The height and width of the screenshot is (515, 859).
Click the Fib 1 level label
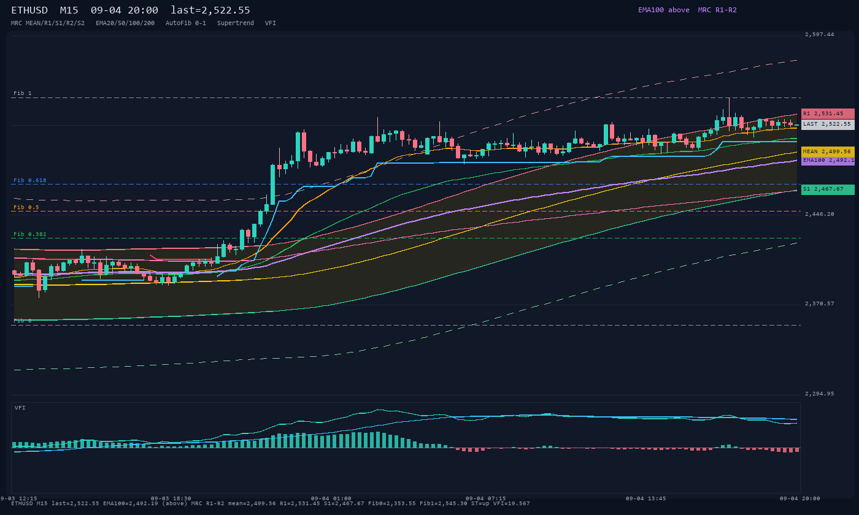pyautogui.click(x=23, y=93)
